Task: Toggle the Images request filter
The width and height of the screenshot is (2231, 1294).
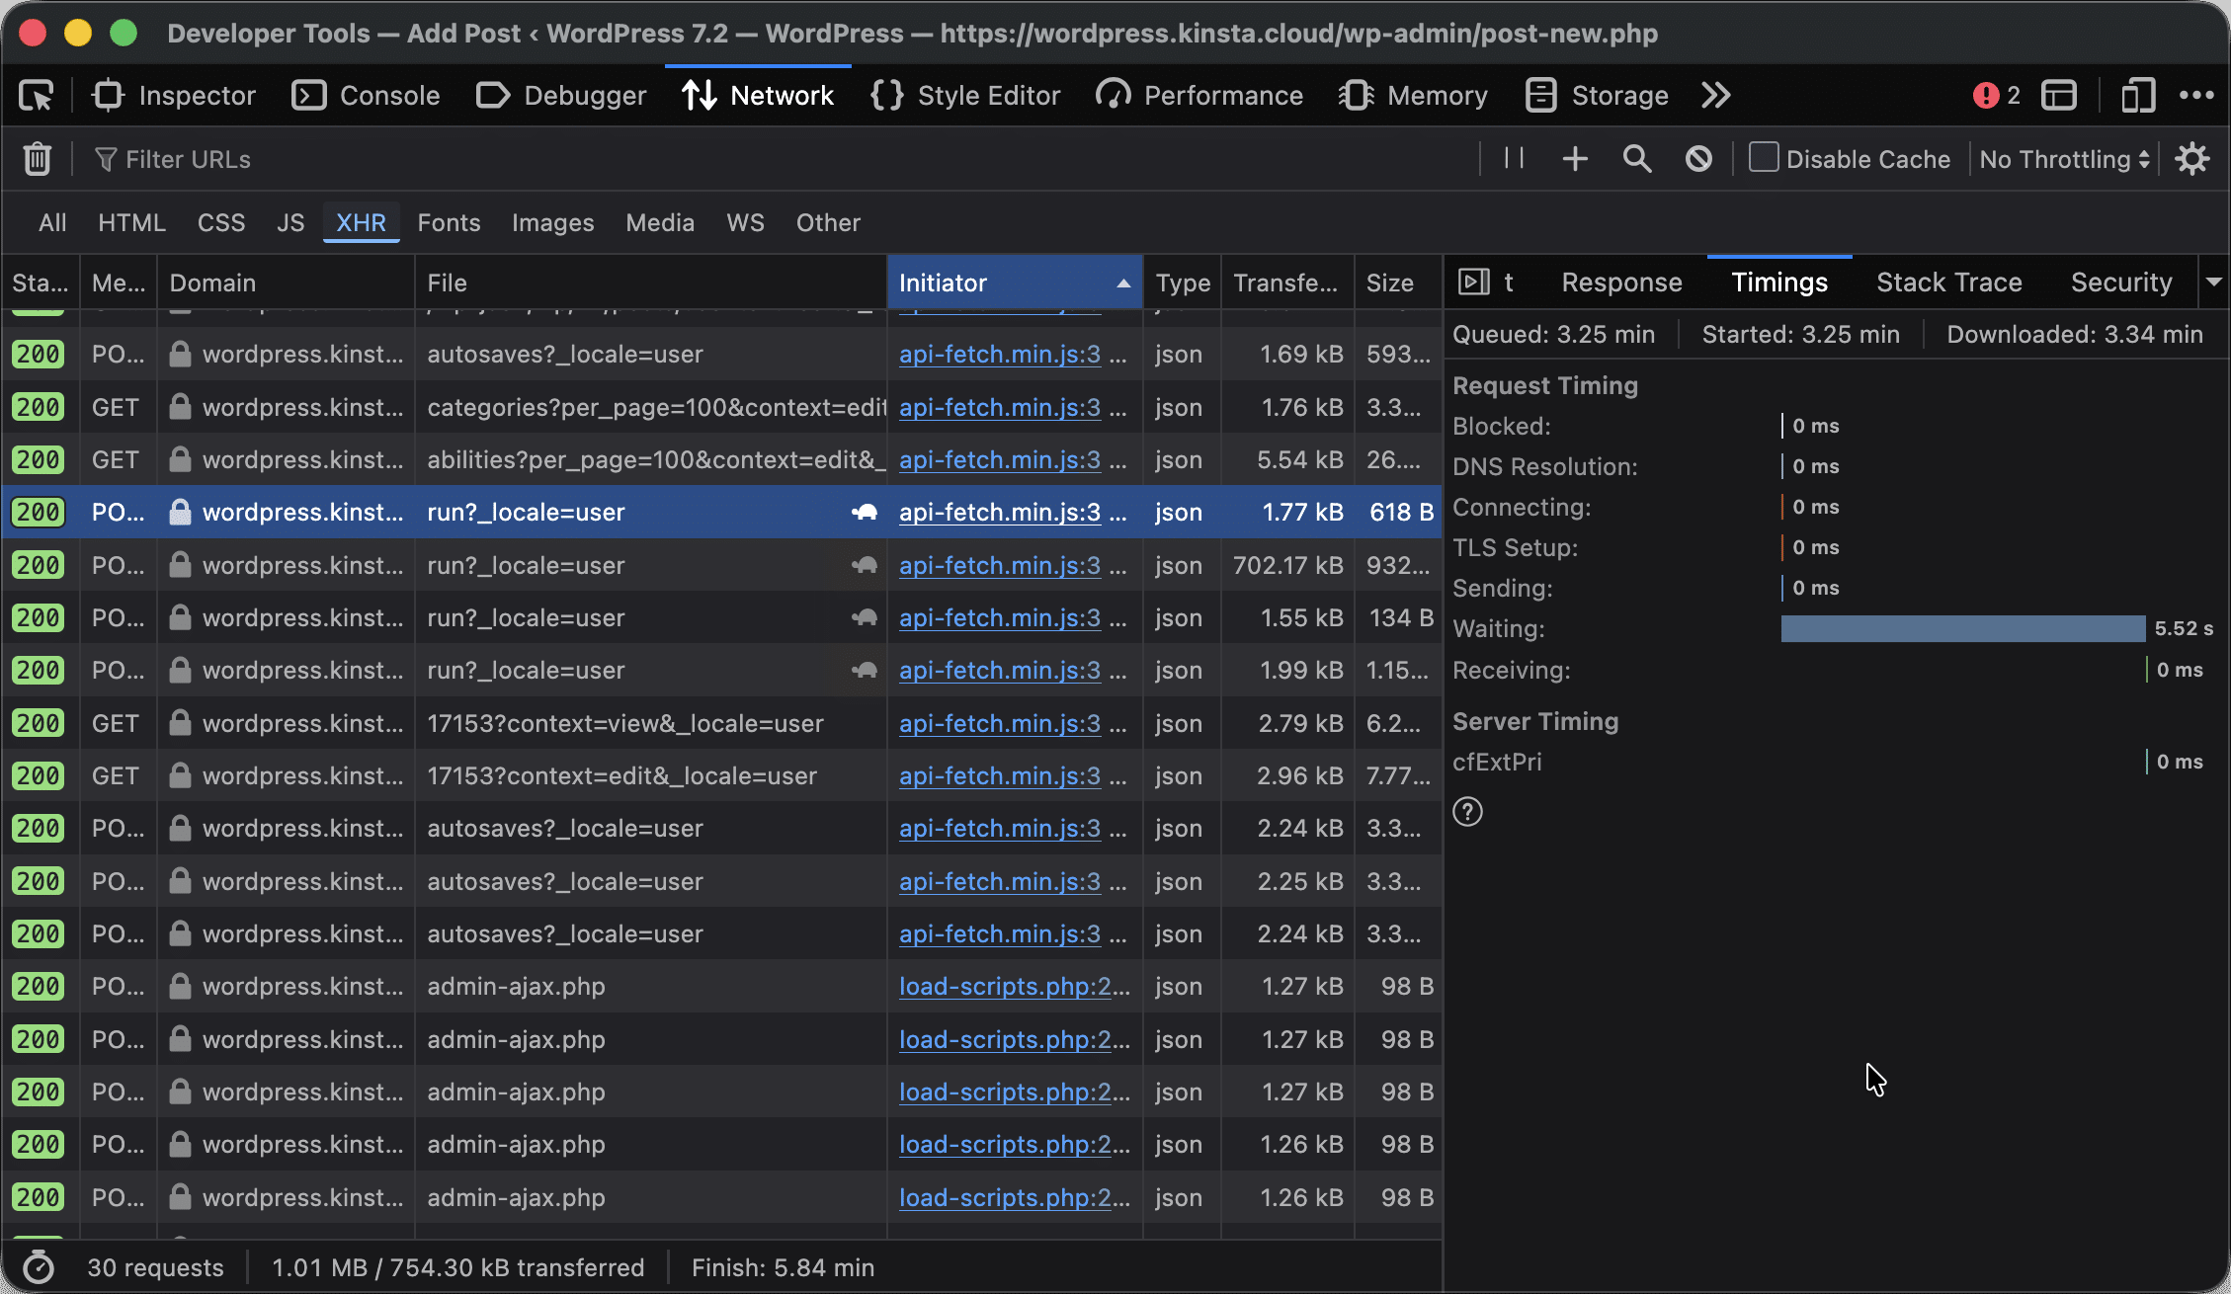Action: coord(552,222)
